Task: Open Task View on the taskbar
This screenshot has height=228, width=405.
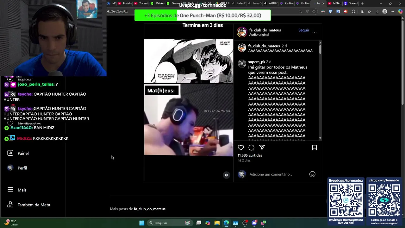Action: [198, 223]
